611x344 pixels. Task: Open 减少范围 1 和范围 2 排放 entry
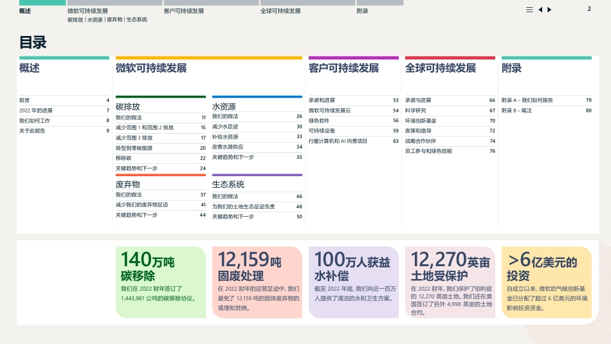(161, 127)
